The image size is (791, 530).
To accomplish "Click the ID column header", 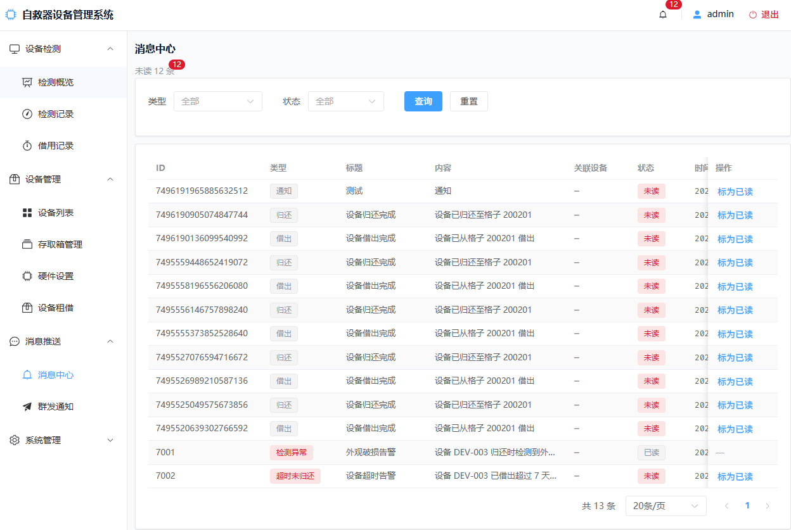I will pos(161,168).
